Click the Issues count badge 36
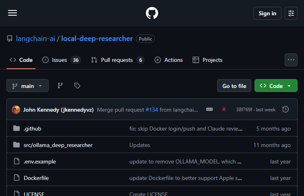This screenshot has height=196, width=304. tap(76, 60)
